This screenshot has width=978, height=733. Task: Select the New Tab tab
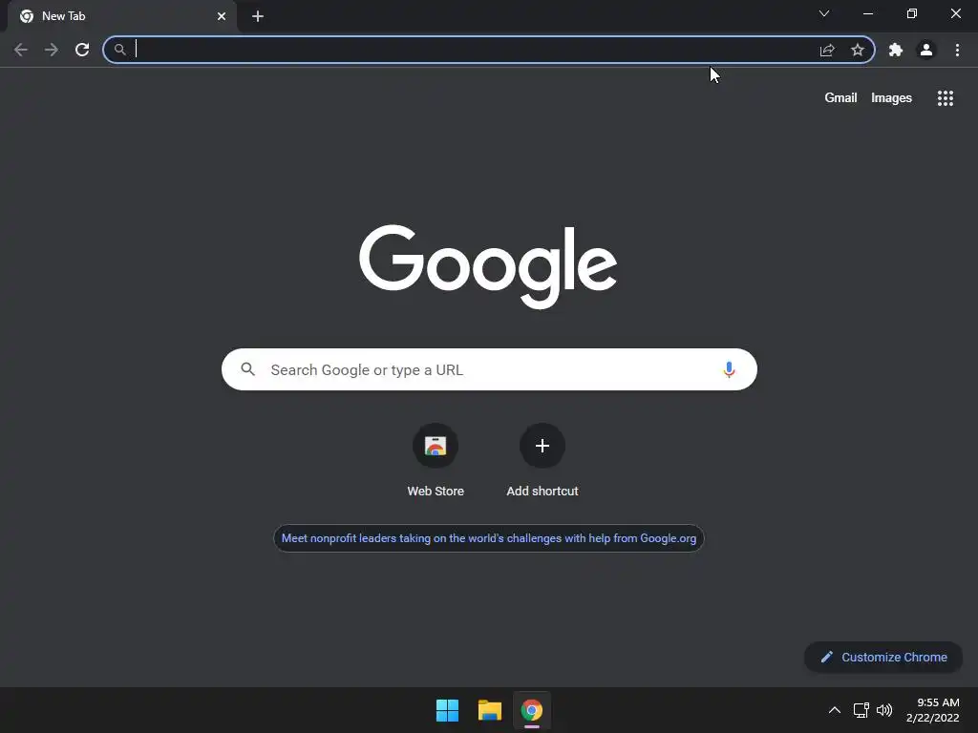pos(121,16)
